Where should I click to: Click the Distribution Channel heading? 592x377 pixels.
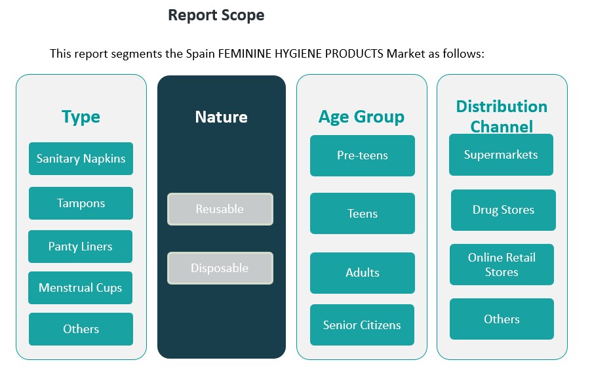pos(502,116)
